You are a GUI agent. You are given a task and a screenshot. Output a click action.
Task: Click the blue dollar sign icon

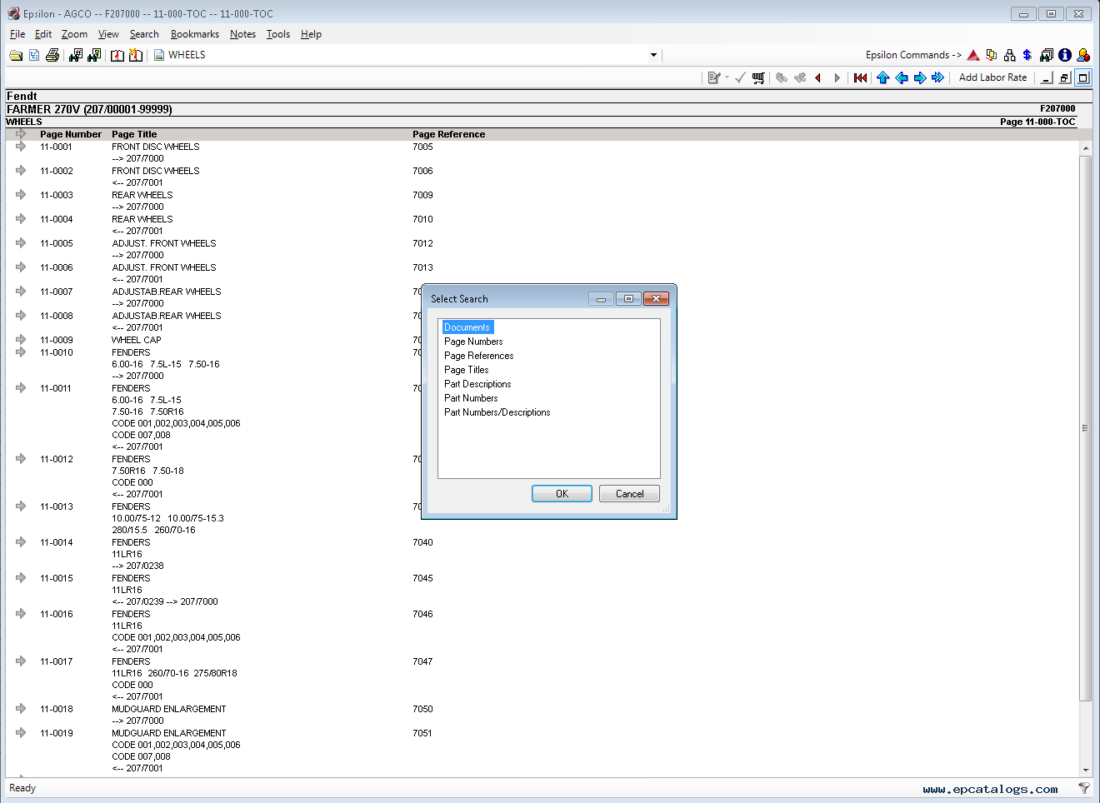(1027, 55)
